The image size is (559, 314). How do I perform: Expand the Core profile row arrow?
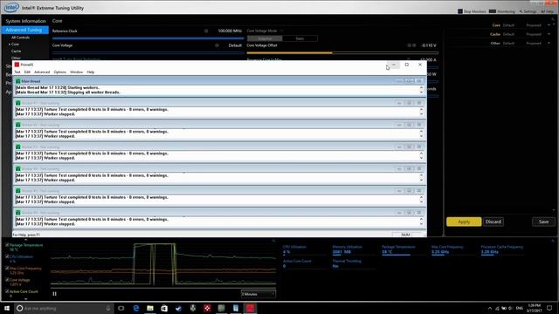pyautogui.click(x=549, y=25)
